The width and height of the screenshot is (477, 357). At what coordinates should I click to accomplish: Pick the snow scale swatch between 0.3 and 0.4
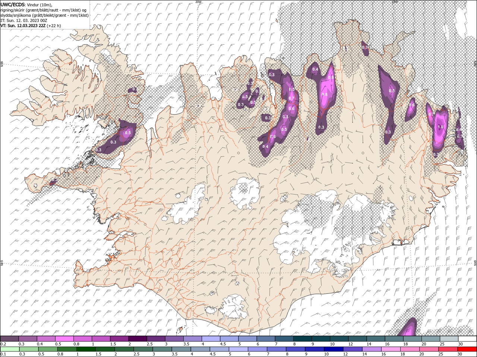28,339
